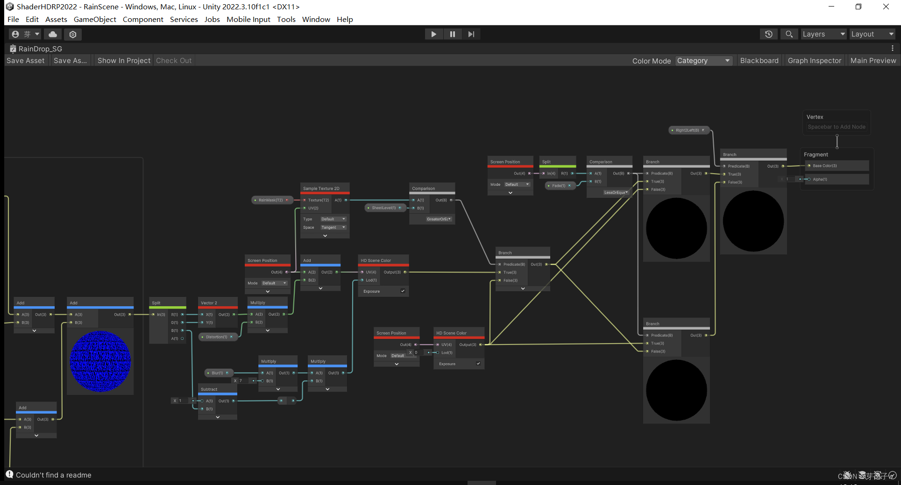Click the Alpha(1) fragment block
901x485 pixels.
click(x=837, y=179)
